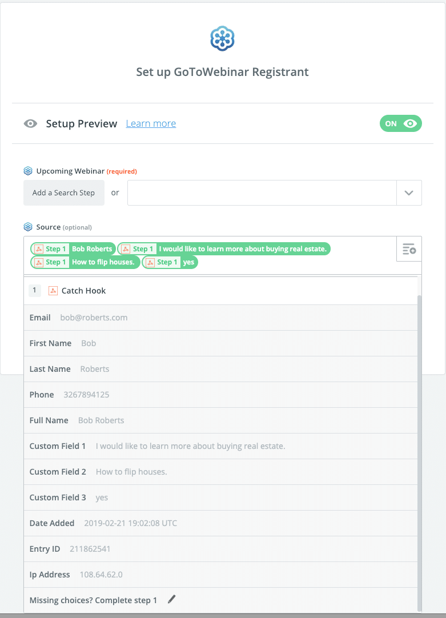The width and height of the screenshot is (446, 618).
Task: Click the pencil icon to complete step 1
Action: point(172,600)
